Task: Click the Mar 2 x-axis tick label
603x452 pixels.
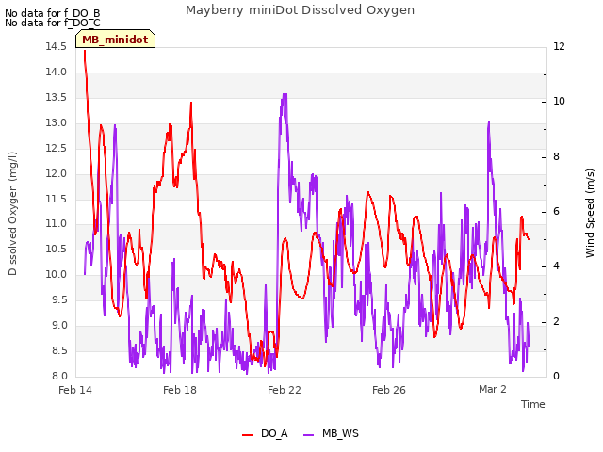Action: (x=493, y=389)
